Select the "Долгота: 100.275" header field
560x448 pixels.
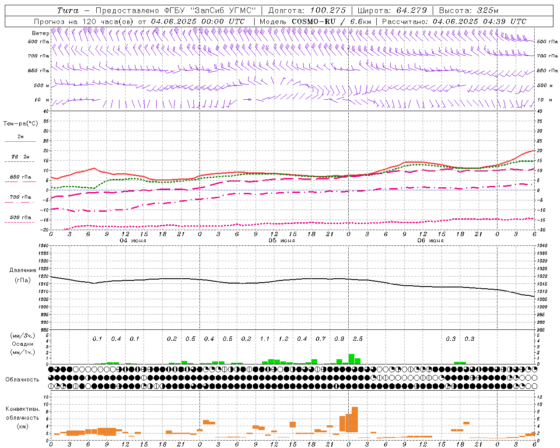coord(307,10)
